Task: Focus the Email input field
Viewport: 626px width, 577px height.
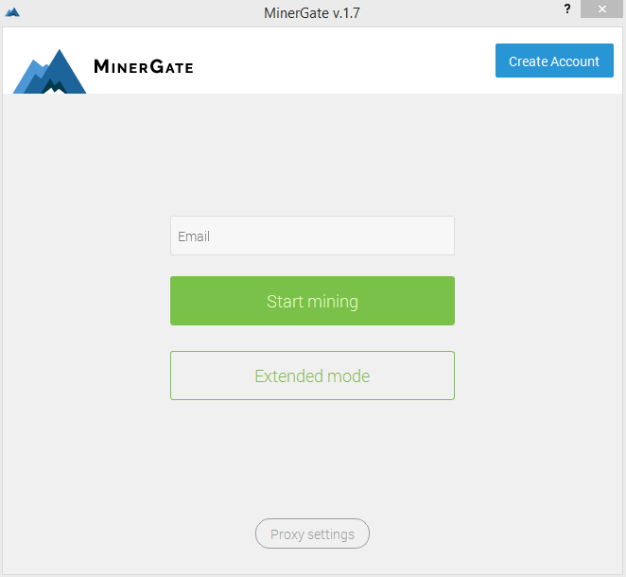Action: (x=312, y=236)
